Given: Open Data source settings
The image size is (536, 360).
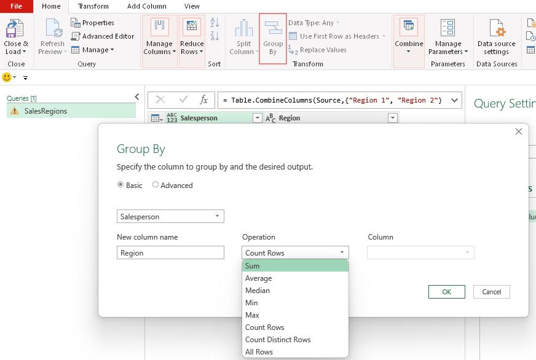Looking at the screenshot, I should pos(496,37).
